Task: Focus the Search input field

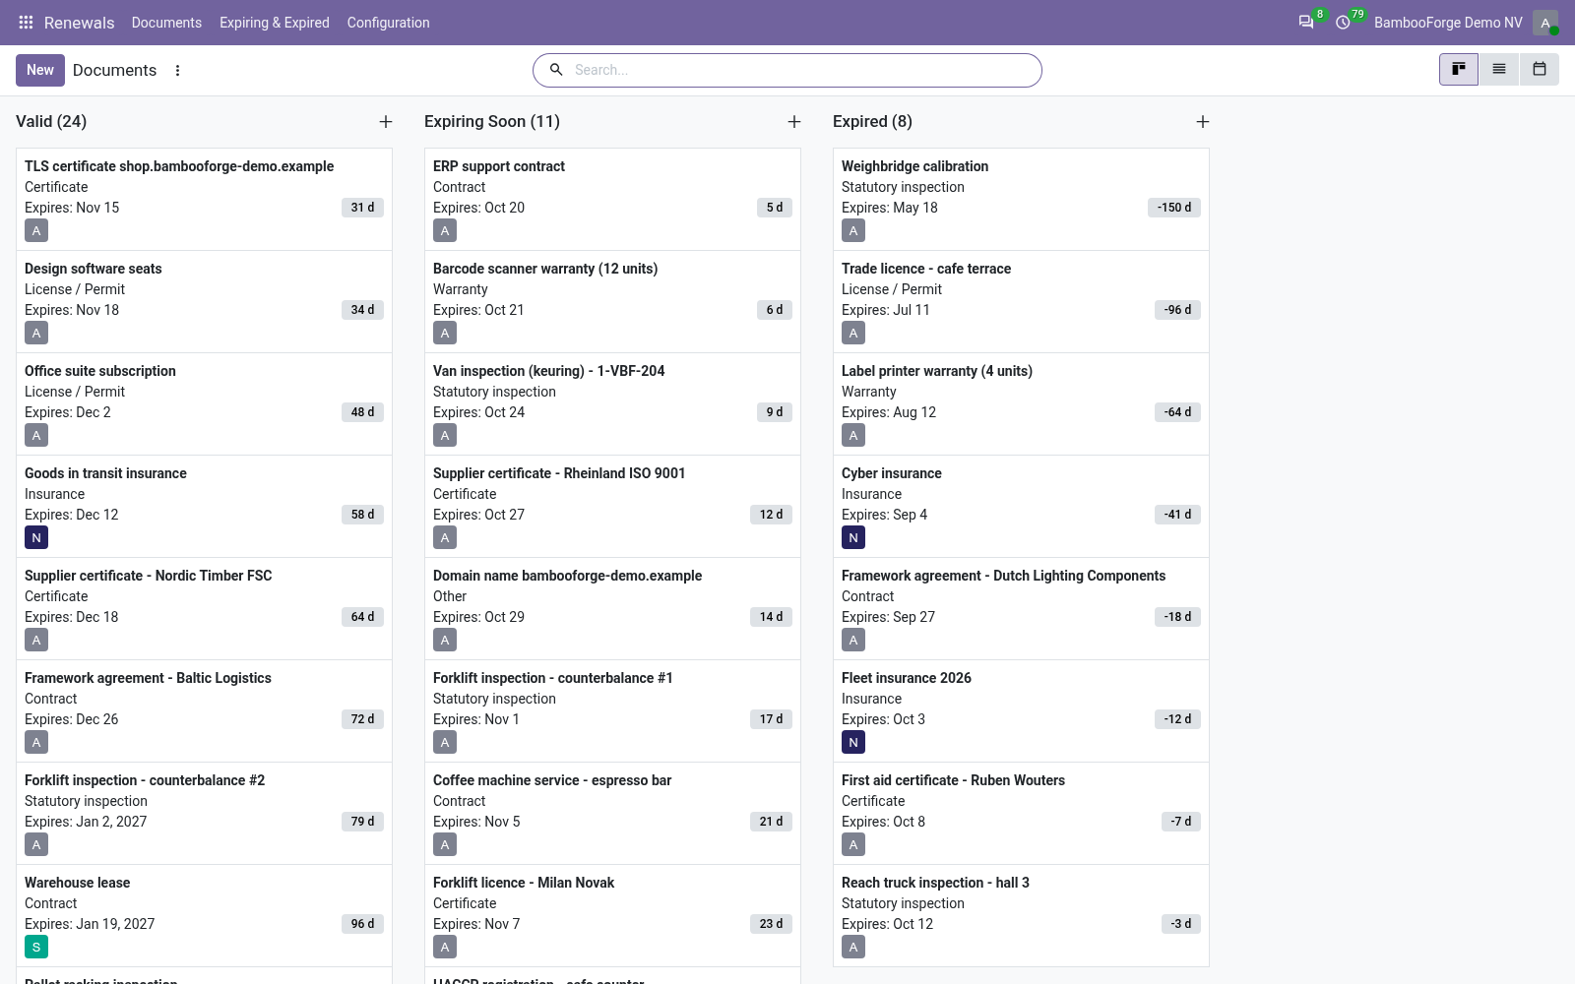Action: click(x=803, y=70)
